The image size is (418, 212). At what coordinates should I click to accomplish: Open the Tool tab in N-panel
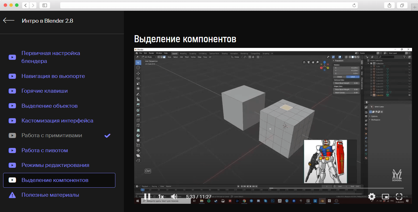(x=362, y=68)
